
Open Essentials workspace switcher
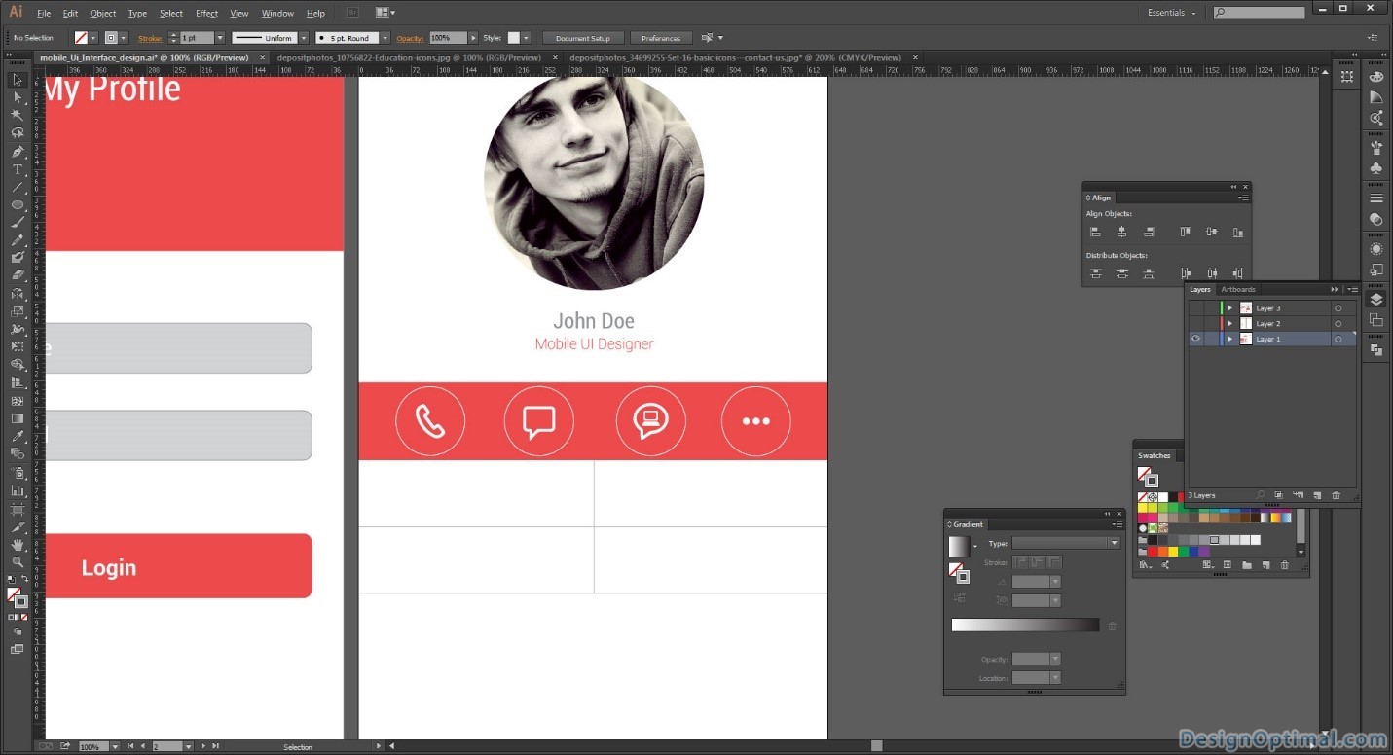click(x=1171, y=13)
